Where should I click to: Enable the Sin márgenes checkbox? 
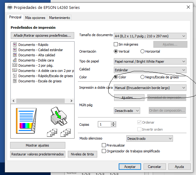click(x=116, y=45)
